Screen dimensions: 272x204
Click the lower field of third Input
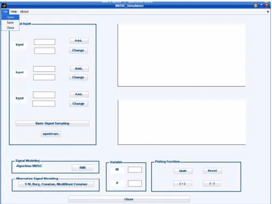[x=44, y=103]
